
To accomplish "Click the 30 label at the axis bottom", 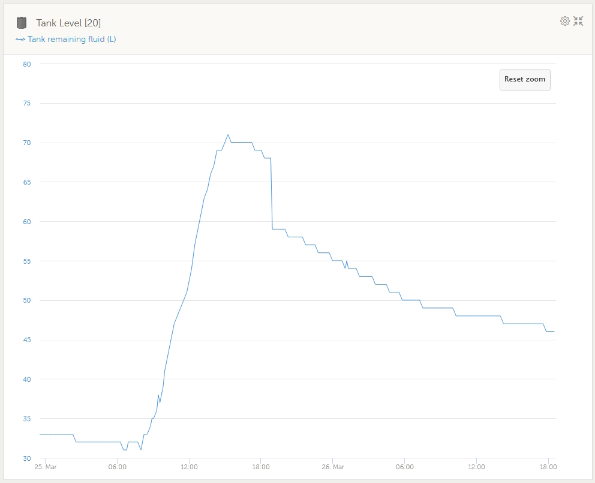I will (x=26, y=458).
